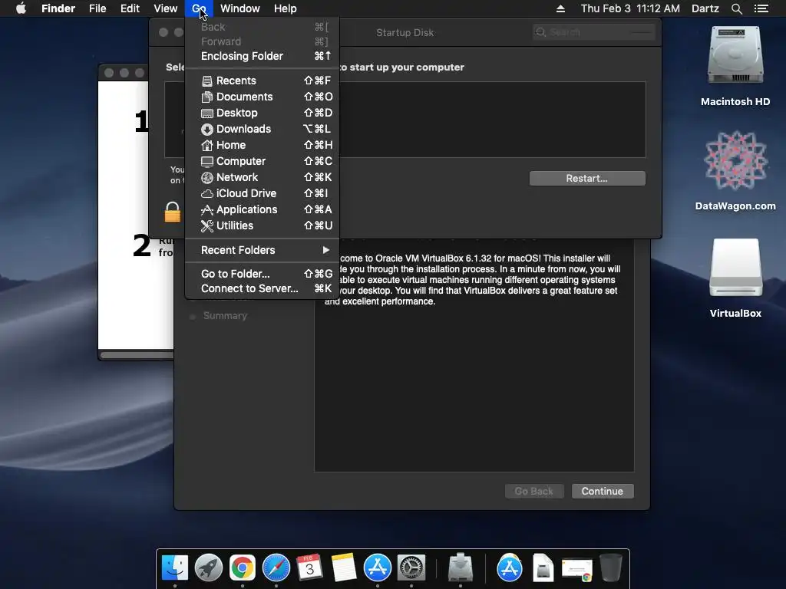786x589 pixels.
Task: Select Computer in the Go menu
Action: tap(263, 161)
